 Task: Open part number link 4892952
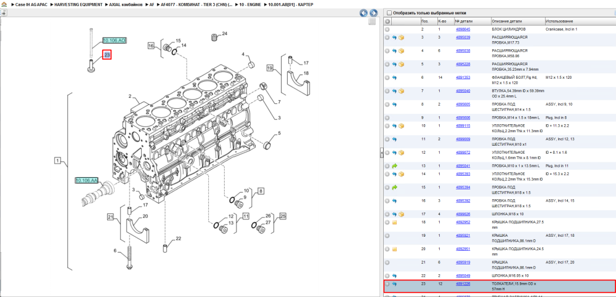463,223
